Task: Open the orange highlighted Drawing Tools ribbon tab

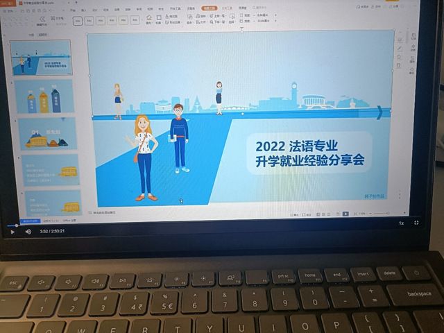Action: [x=209, y=8]
